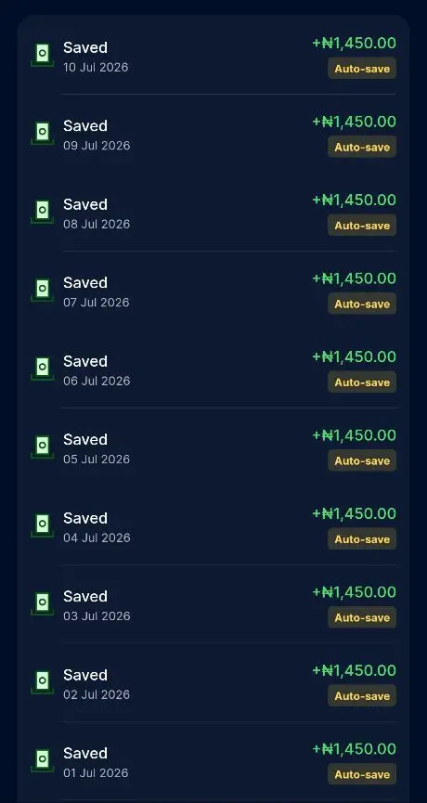
Task: Open the Saved entry dated 07 Jul 2026
Action: coord(213,291)
